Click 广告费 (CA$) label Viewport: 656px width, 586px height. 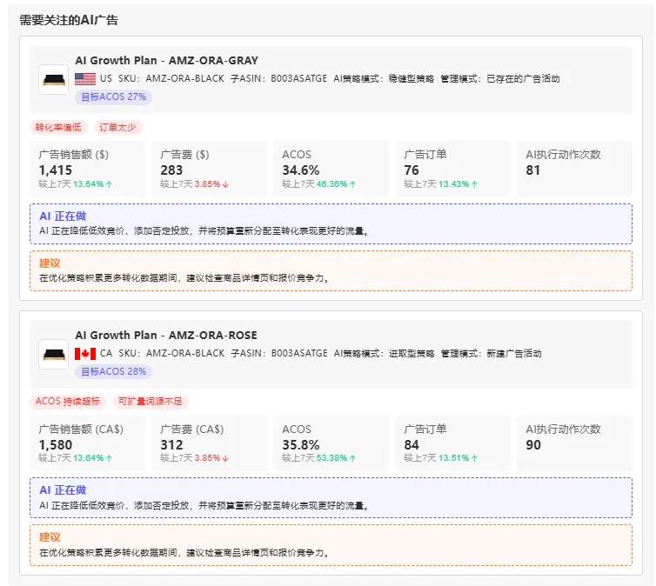pos(192,430)
